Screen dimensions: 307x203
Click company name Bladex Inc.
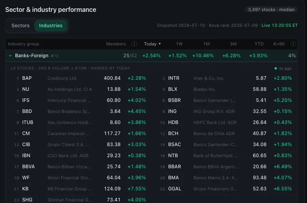[x=205, y=89]
